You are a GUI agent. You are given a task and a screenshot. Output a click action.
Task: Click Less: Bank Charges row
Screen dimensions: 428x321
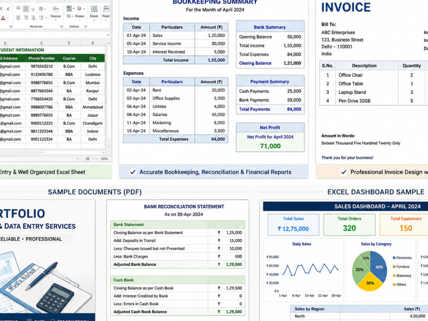pos(178,256)
